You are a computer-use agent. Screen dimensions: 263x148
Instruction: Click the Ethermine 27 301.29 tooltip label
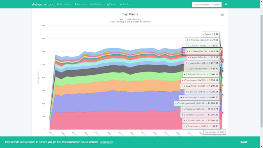tap(200, 115)
